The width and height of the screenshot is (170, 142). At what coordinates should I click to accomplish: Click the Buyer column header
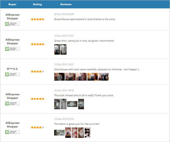(x=13, y=4)
